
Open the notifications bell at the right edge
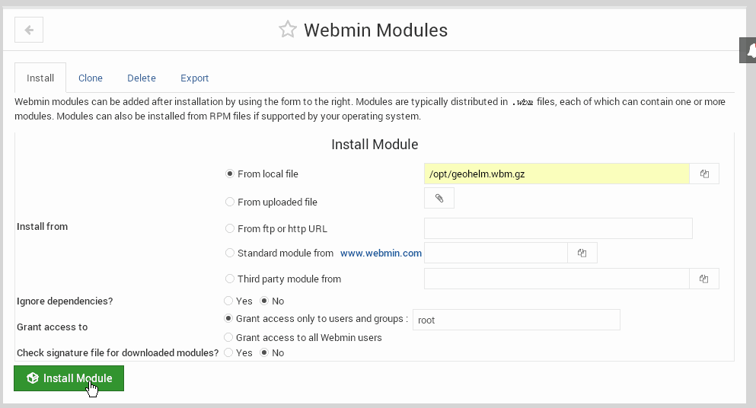click(749, 50)
